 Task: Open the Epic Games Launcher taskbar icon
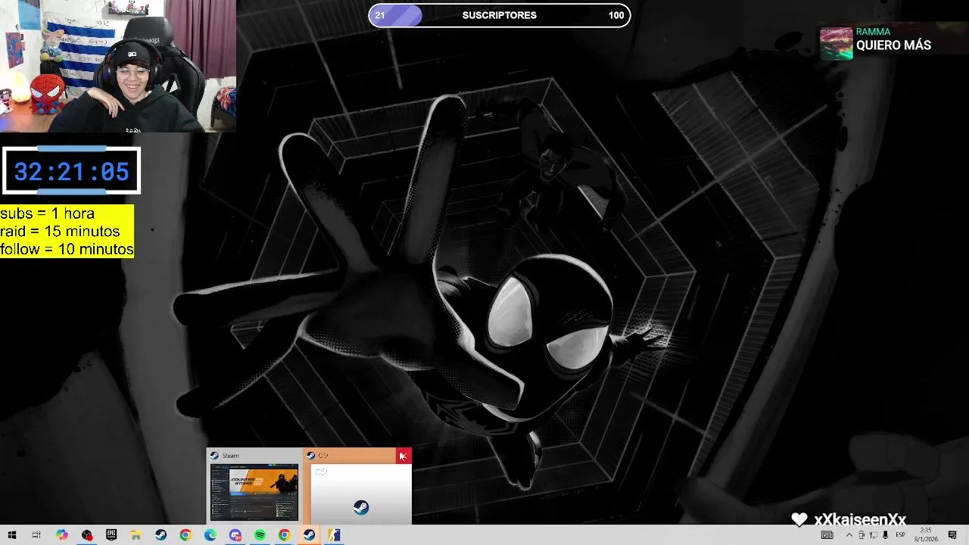coord(111,535)
